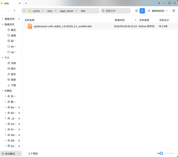Expand dropdown after uksc breadcrumb
The height and width of the screenshot is (157, 178).
56,11
